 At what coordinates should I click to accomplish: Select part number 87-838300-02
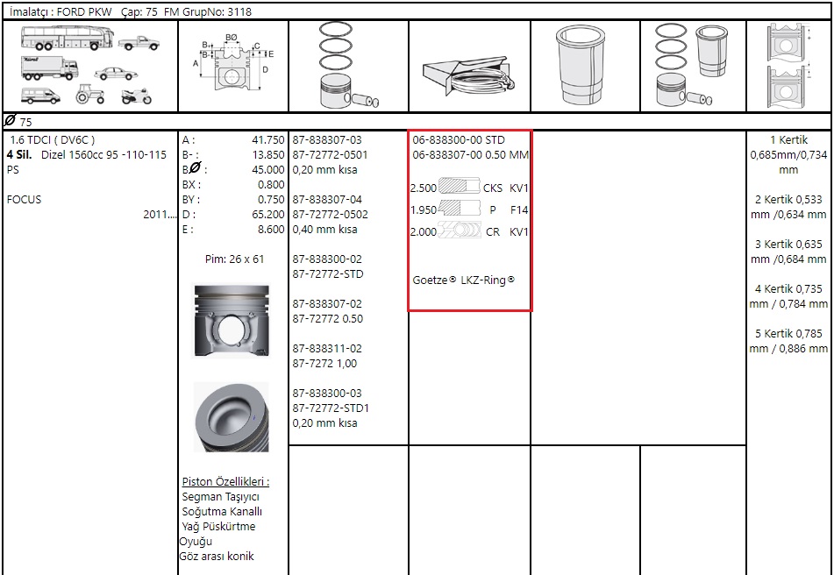click(327, 259)
